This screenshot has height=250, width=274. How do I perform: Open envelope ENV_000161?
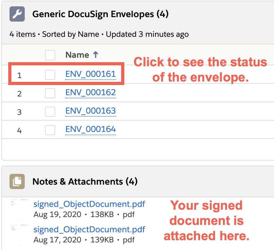coord(90,74)
